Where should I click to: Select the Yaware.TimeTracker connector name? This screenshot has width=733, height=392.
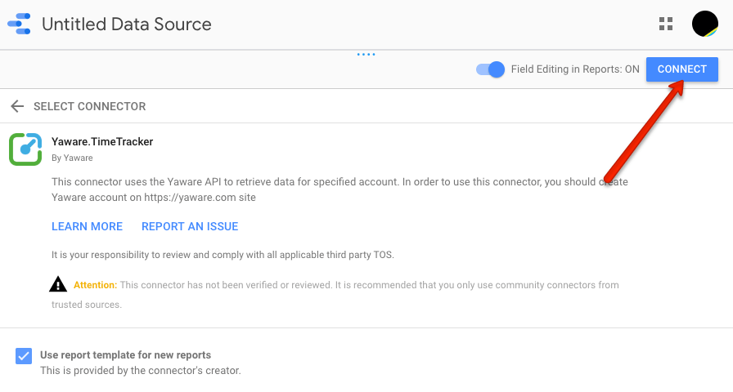[102, 142]
